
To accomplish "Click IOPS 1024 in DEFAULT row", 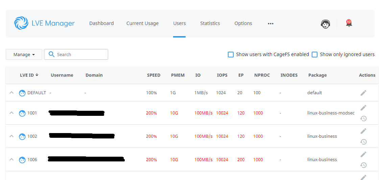I will coord(221,93).
